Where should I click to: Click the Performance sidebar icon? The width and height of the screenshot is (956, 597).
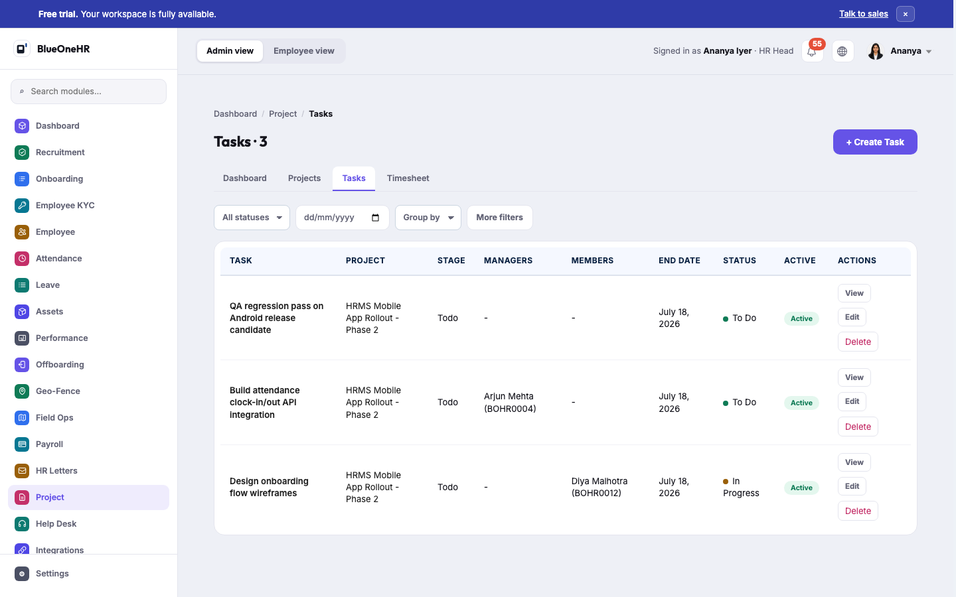tap(22, 338)
